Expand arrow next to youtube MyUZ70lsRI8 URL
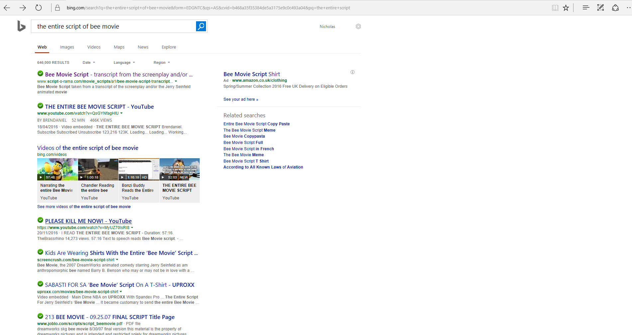Viewport: 632px width, 335px height. click(x=132, y=228)
